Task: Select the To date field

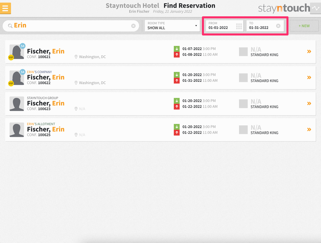Action: 265,26
